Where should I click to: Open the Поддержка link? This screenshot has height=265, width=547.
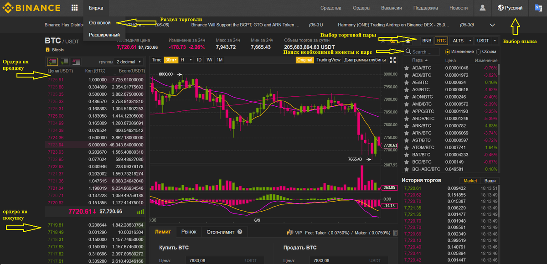(x=426, y=8)
